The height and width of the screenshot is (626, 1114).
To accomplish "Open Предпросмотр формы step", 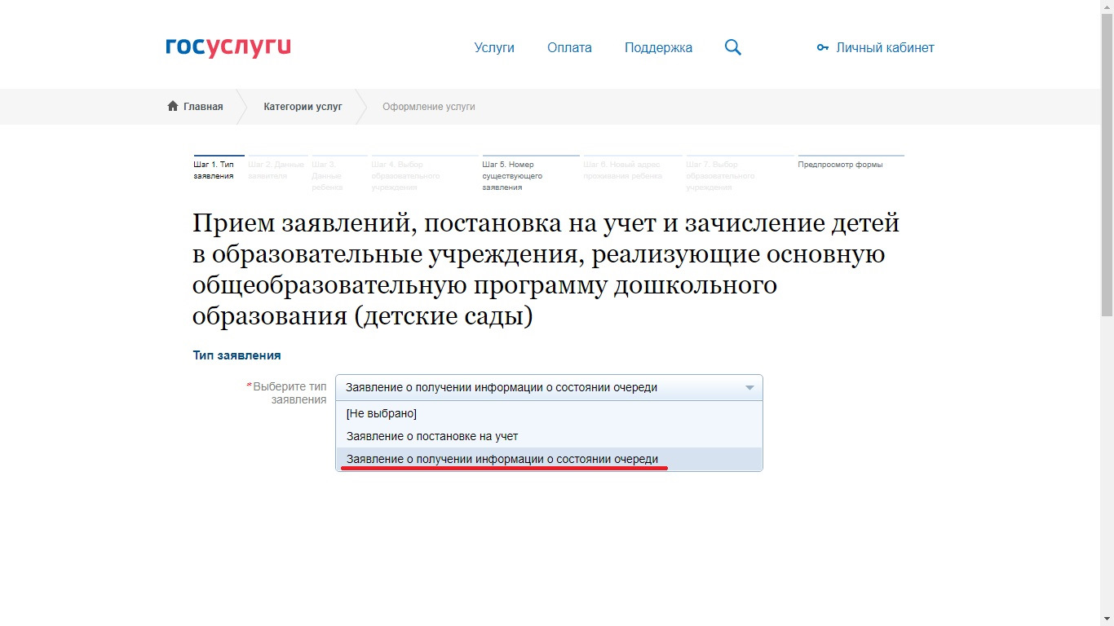I will pos(851,163).
